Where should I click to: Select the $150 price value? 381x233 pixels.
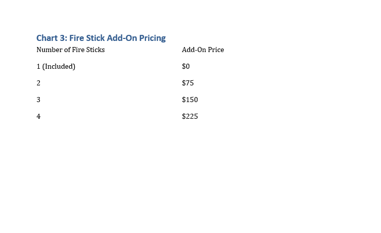point(189,100)
